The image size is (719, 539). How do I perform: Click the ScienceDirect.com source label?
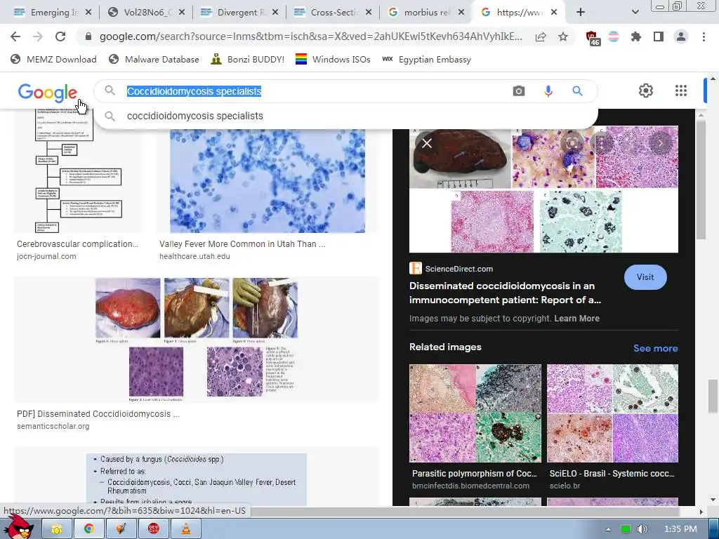point(459,269)
